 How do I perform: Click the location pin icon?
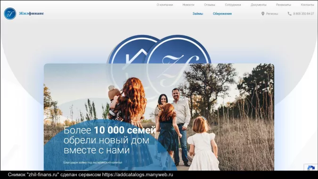[x=263, y=14]
